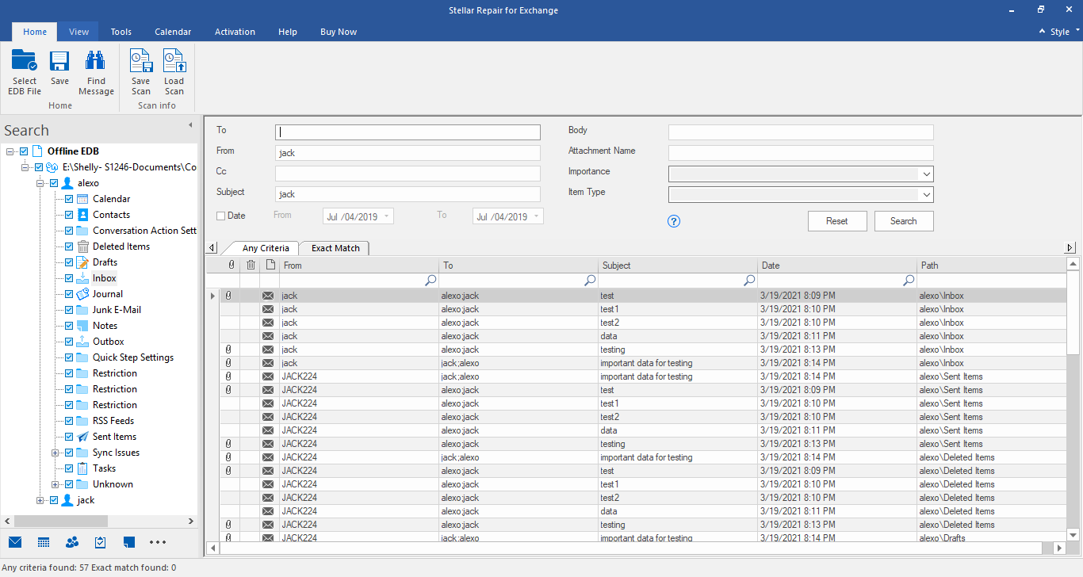Collapse the alexo mailbox node
Image resolution: width=1083 pixels, height=577 pixels.
pos(40,183)
